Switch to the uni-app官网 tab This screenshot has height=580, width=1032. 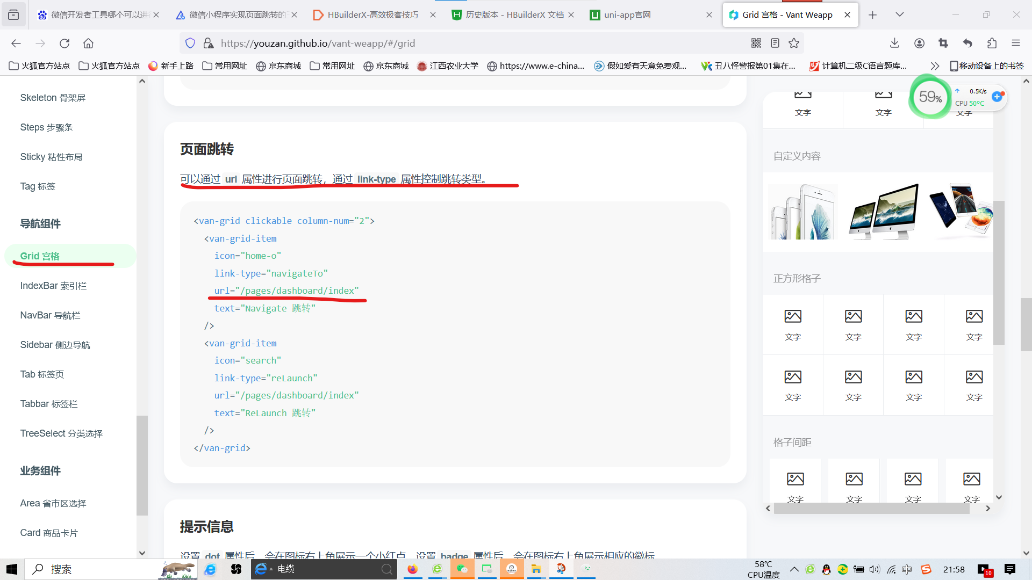click(627, 15)
